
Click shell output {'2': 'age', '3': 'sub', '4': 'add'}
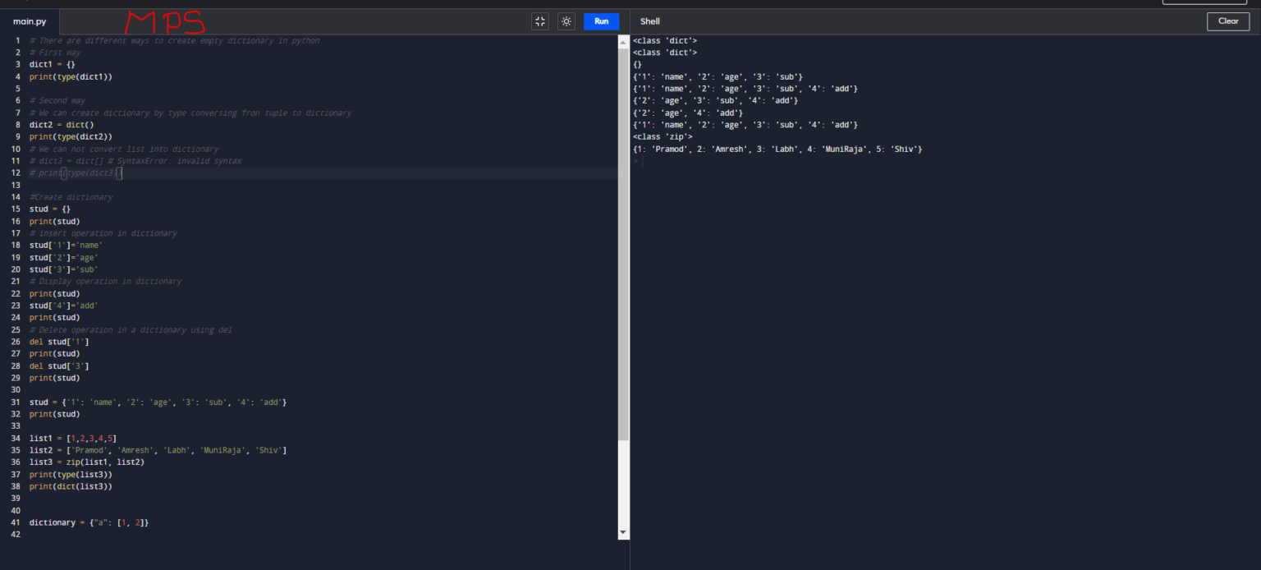click(x=715, y=101)
